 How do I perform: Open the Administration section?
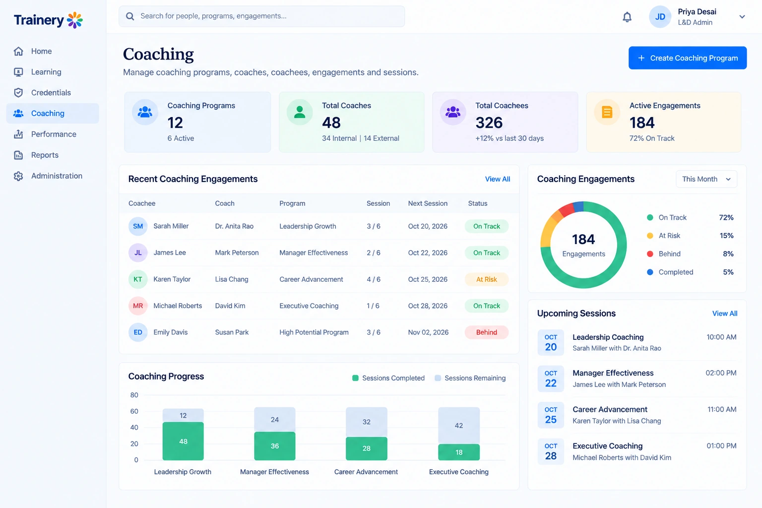pyautogui.click(x=53, y=176)
